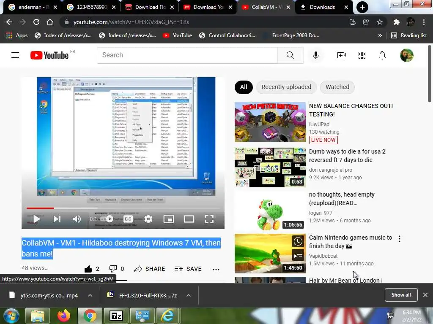Go back with the browser back arrow

(9, 22)
